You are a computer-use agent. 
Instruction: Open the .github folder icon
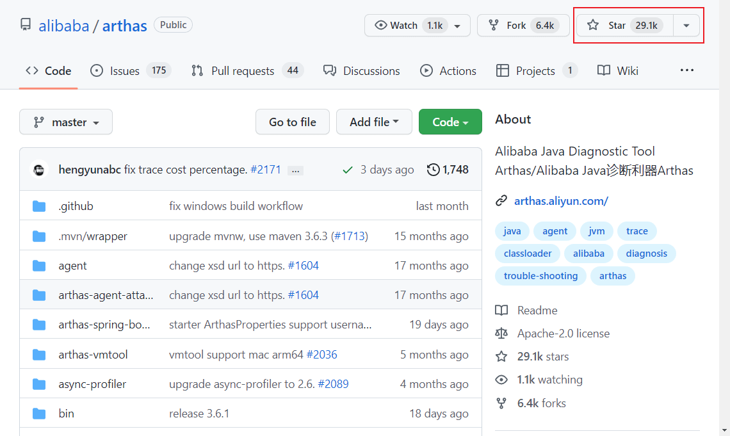pyautogui.click(x=40, y=206)
